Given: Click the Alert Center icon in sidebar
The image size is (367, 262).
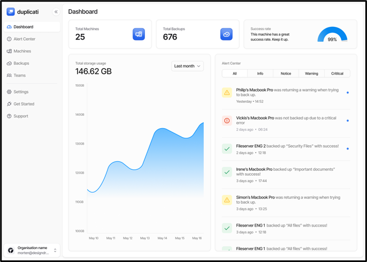Looking at the screenshot, I should pyautogui.click(x=9, y=39).
